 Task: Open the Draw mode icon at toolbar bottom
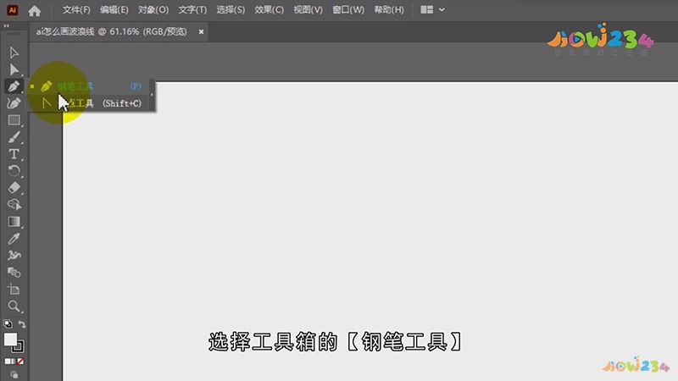pos(14,374)
